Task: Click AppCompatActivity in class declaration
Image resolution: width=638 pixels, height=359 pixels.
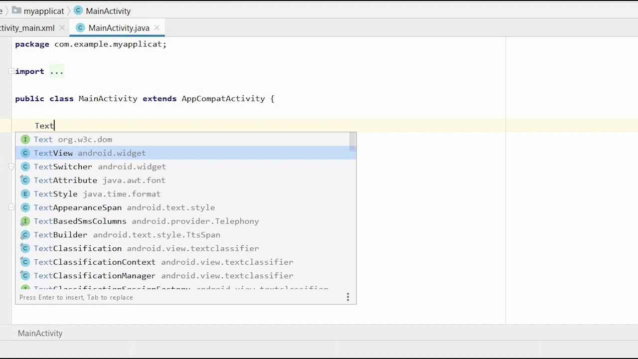Action: [x=223, y=99]
